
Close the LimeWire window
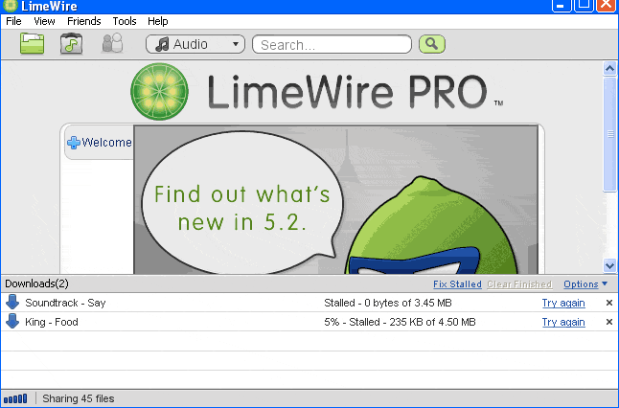[x=606, y=5]
